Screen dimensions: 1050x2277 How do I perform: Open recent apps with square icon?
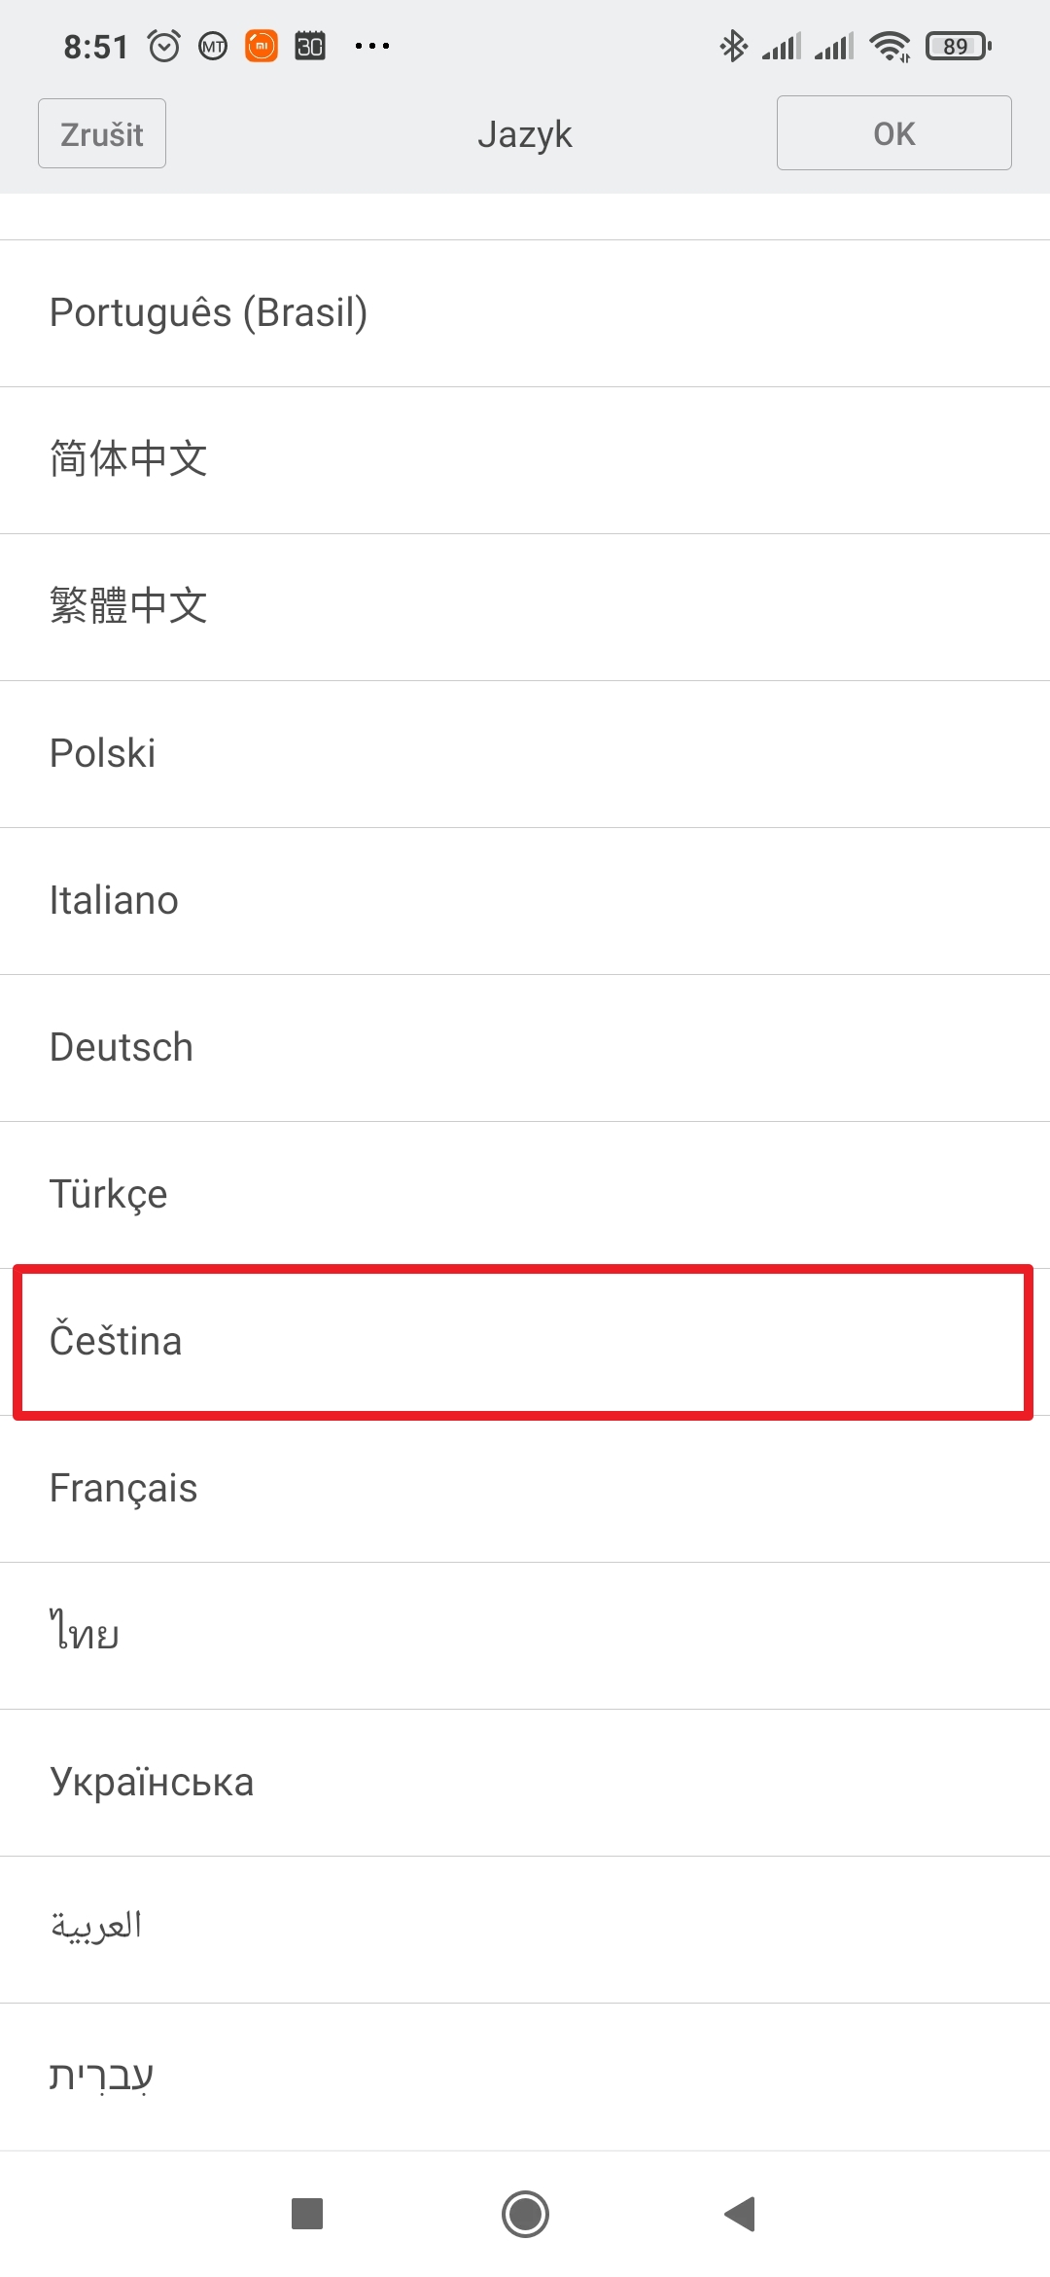click(x=307, y=2214)
